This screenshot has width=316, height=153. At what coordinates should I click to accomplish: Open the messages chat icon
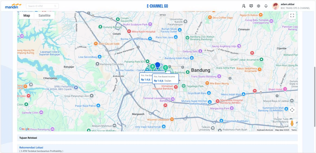tap(251, 6)
